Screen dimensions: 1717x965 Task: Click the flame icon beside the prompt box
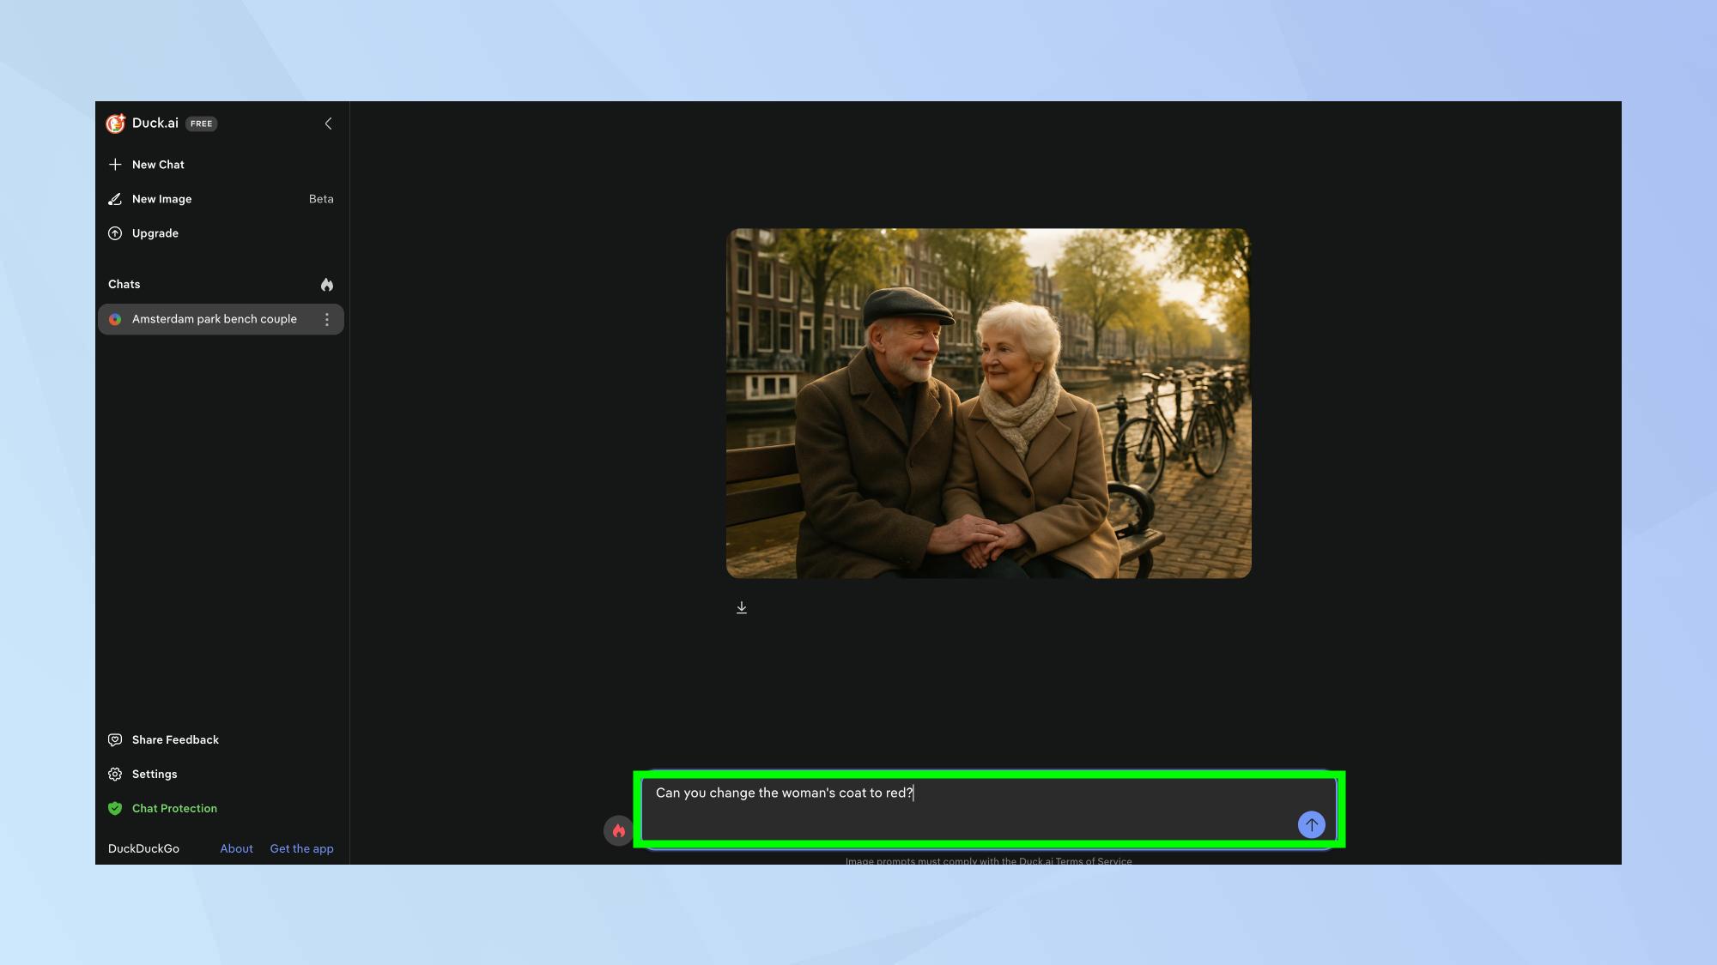(618, 830)
